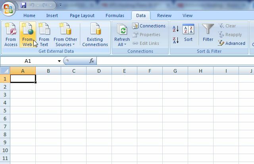Screen dimensions: 254x164
Task: Open the undo history dropdown arrow
Action: tap(38, 5)
